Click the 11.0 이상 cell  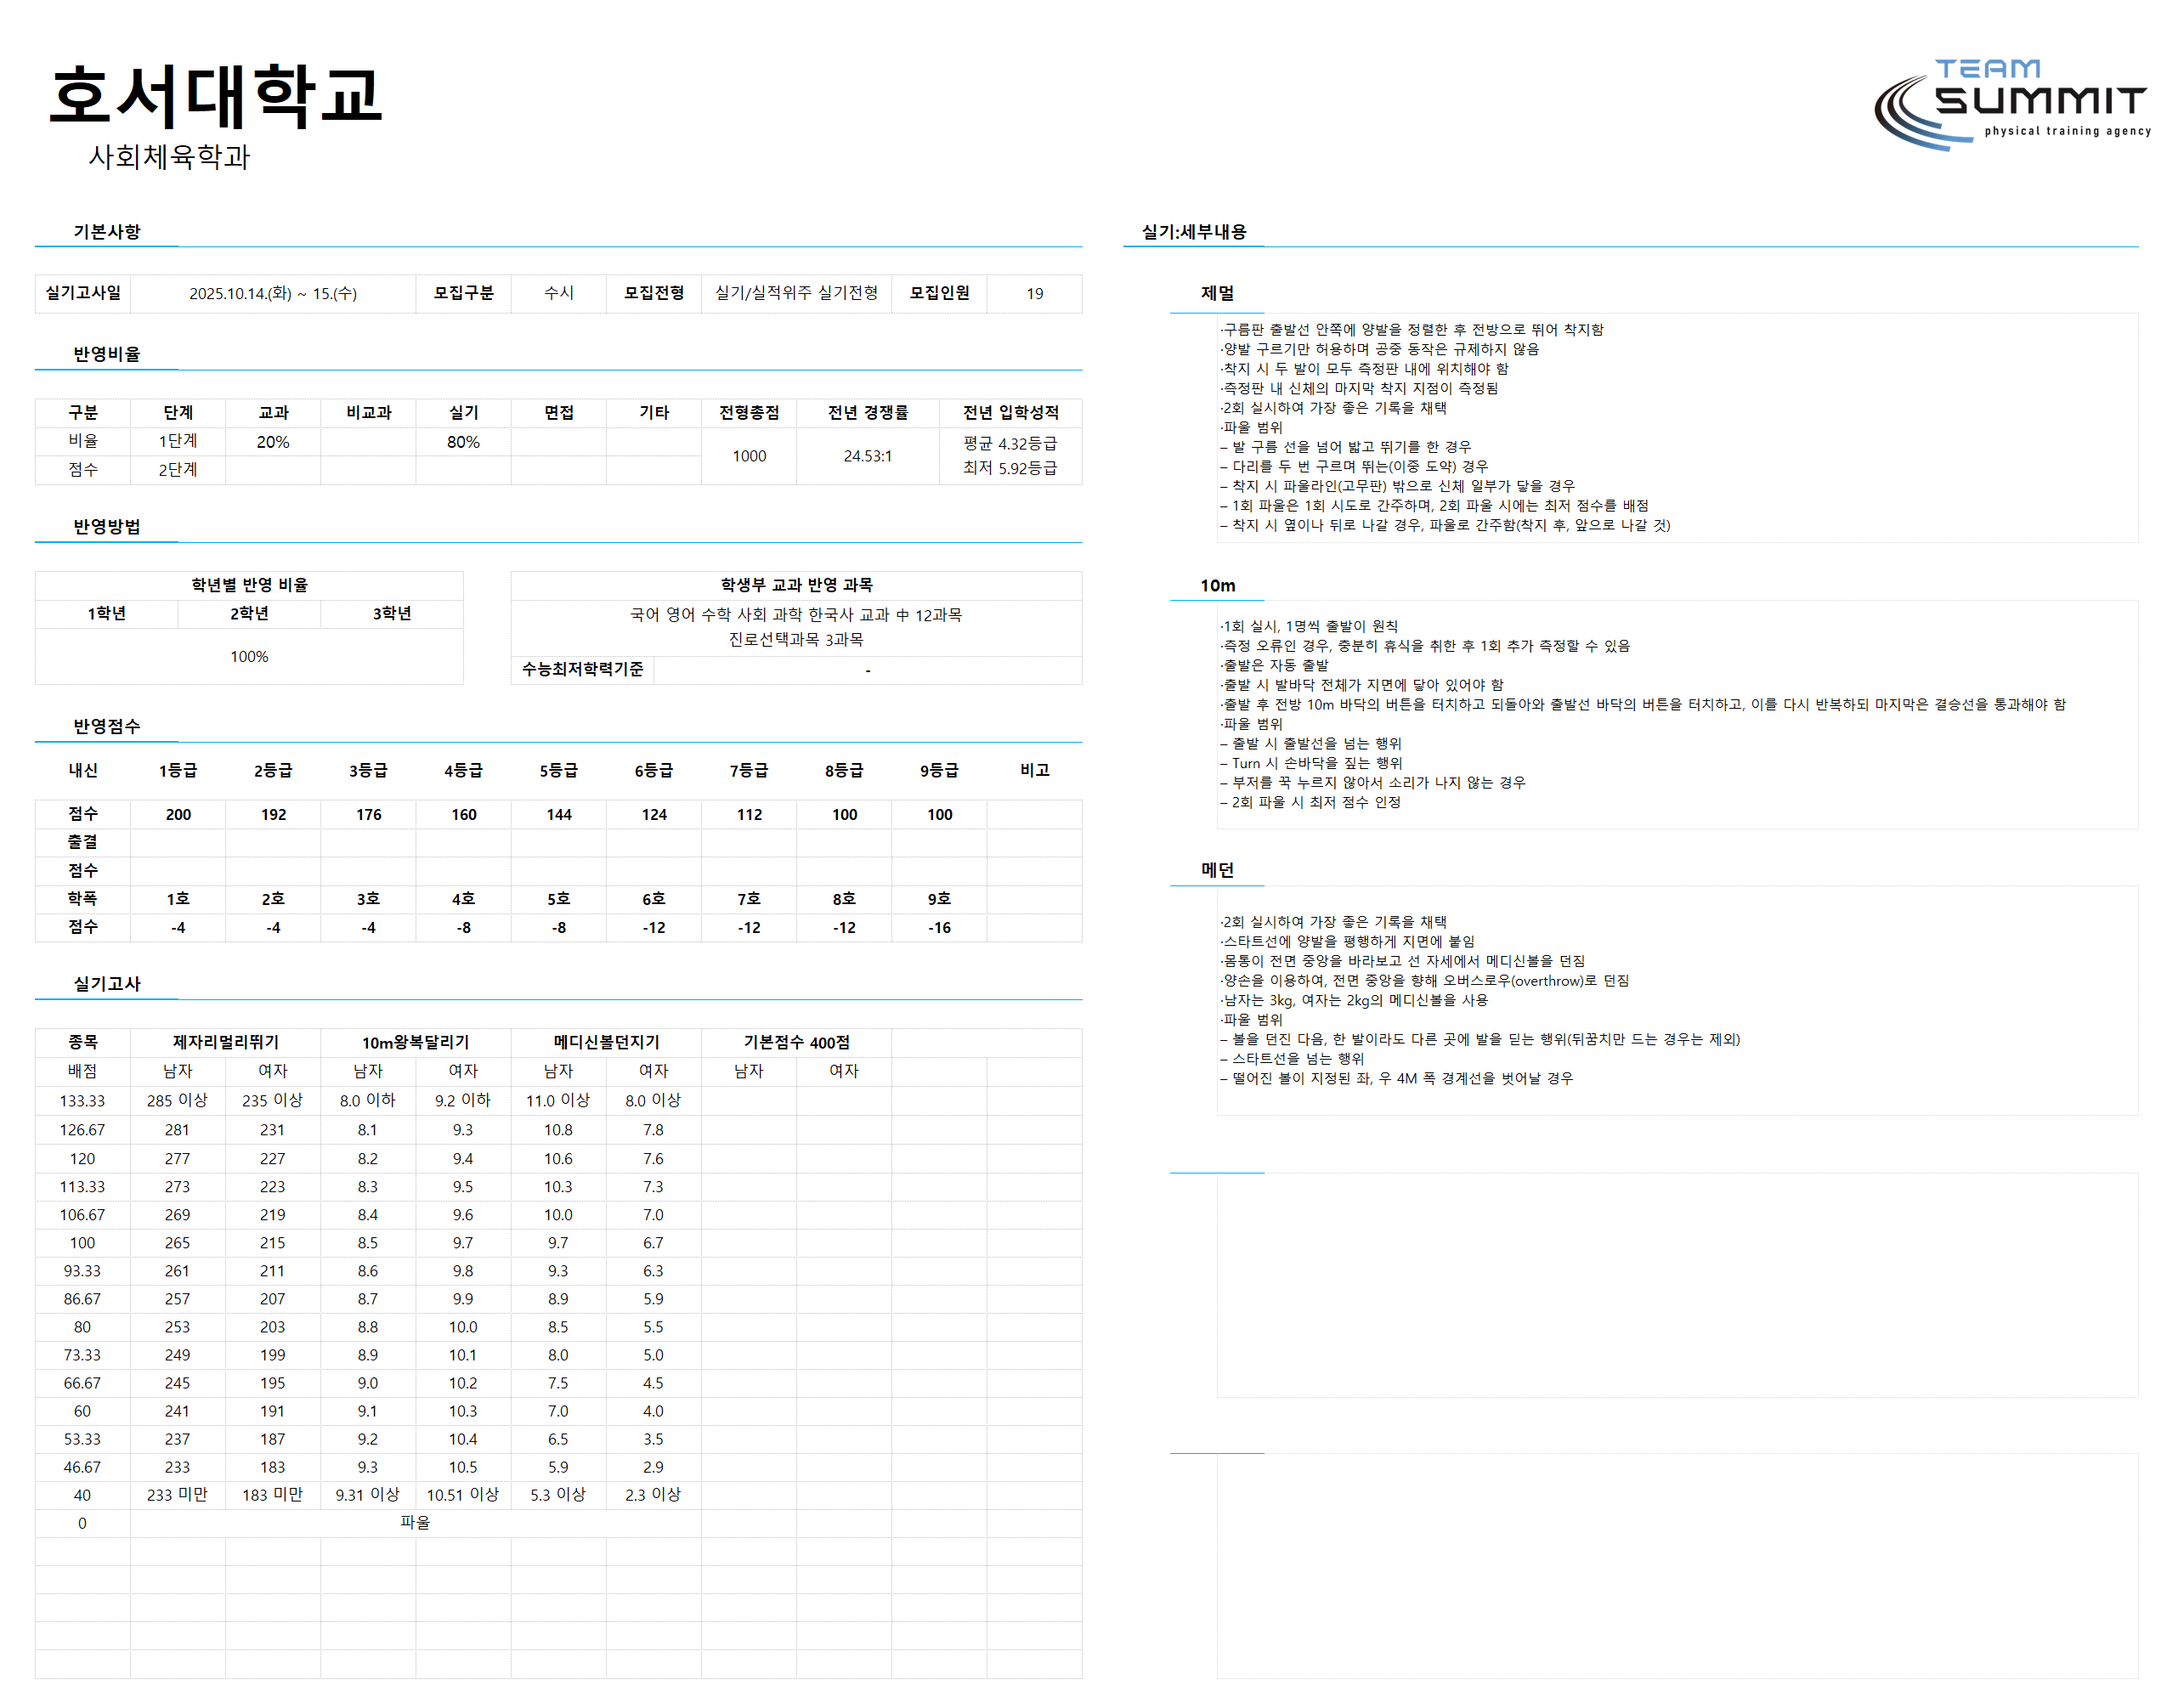558,1101
